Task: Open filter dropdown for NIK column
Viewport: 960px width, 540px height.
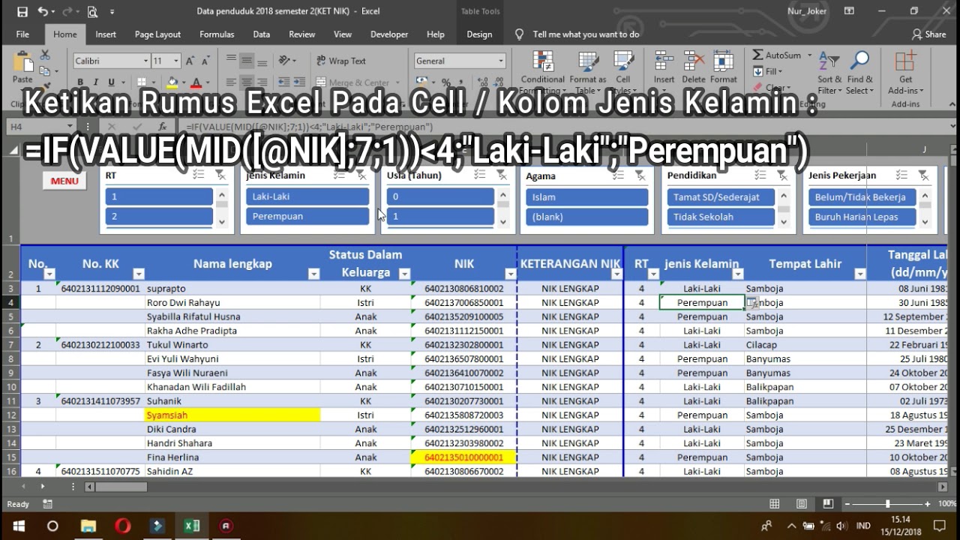Action: point(510,274)
